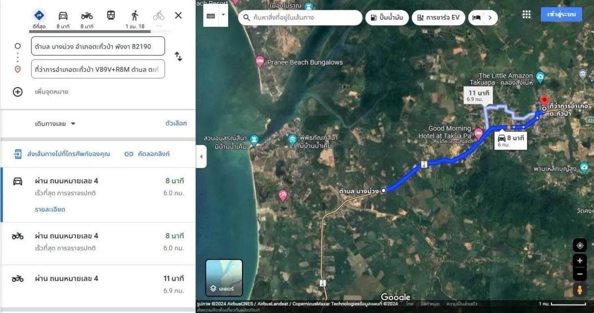
Task: Swap origin and destination with reverse arrows
Action: pos(178,57)
